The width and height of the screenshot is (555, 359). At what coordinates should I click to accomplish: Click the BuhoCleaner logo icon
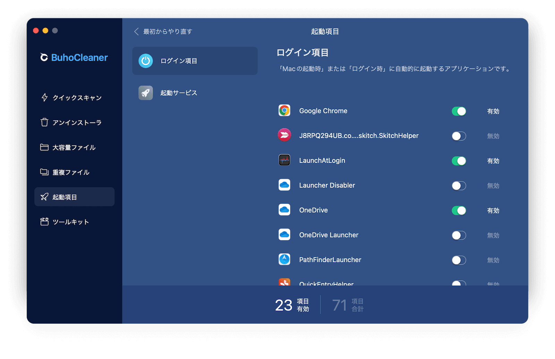tap(44, 57)
